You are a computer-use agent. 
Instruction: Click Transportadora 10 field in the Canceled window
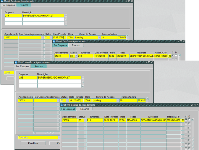(x=128, y=100)
